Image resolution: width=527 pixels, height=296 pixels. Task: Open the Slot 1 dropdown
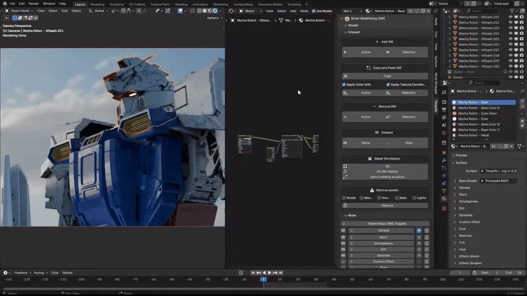352,10
